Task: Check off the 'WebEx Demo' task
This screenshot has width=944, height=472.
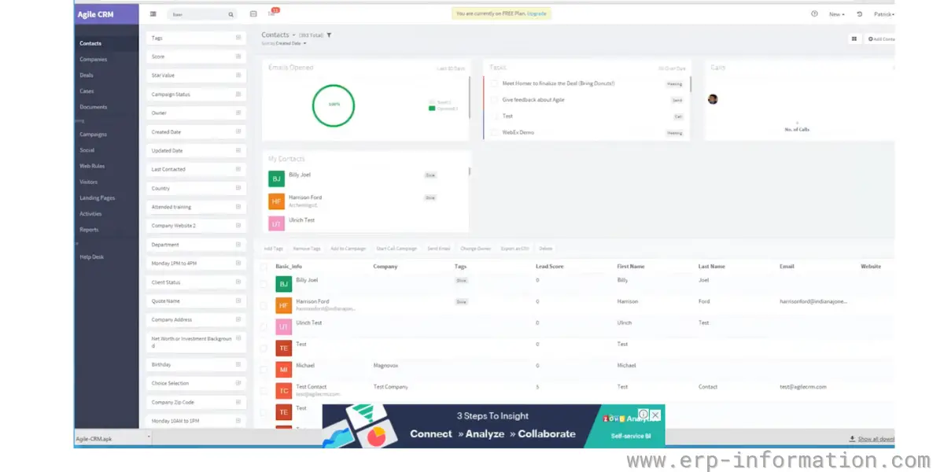Action: (494, 133)
